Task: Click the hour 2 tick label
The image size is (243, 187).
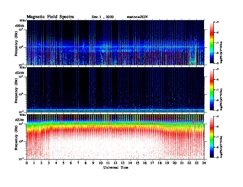Action: 41,163
